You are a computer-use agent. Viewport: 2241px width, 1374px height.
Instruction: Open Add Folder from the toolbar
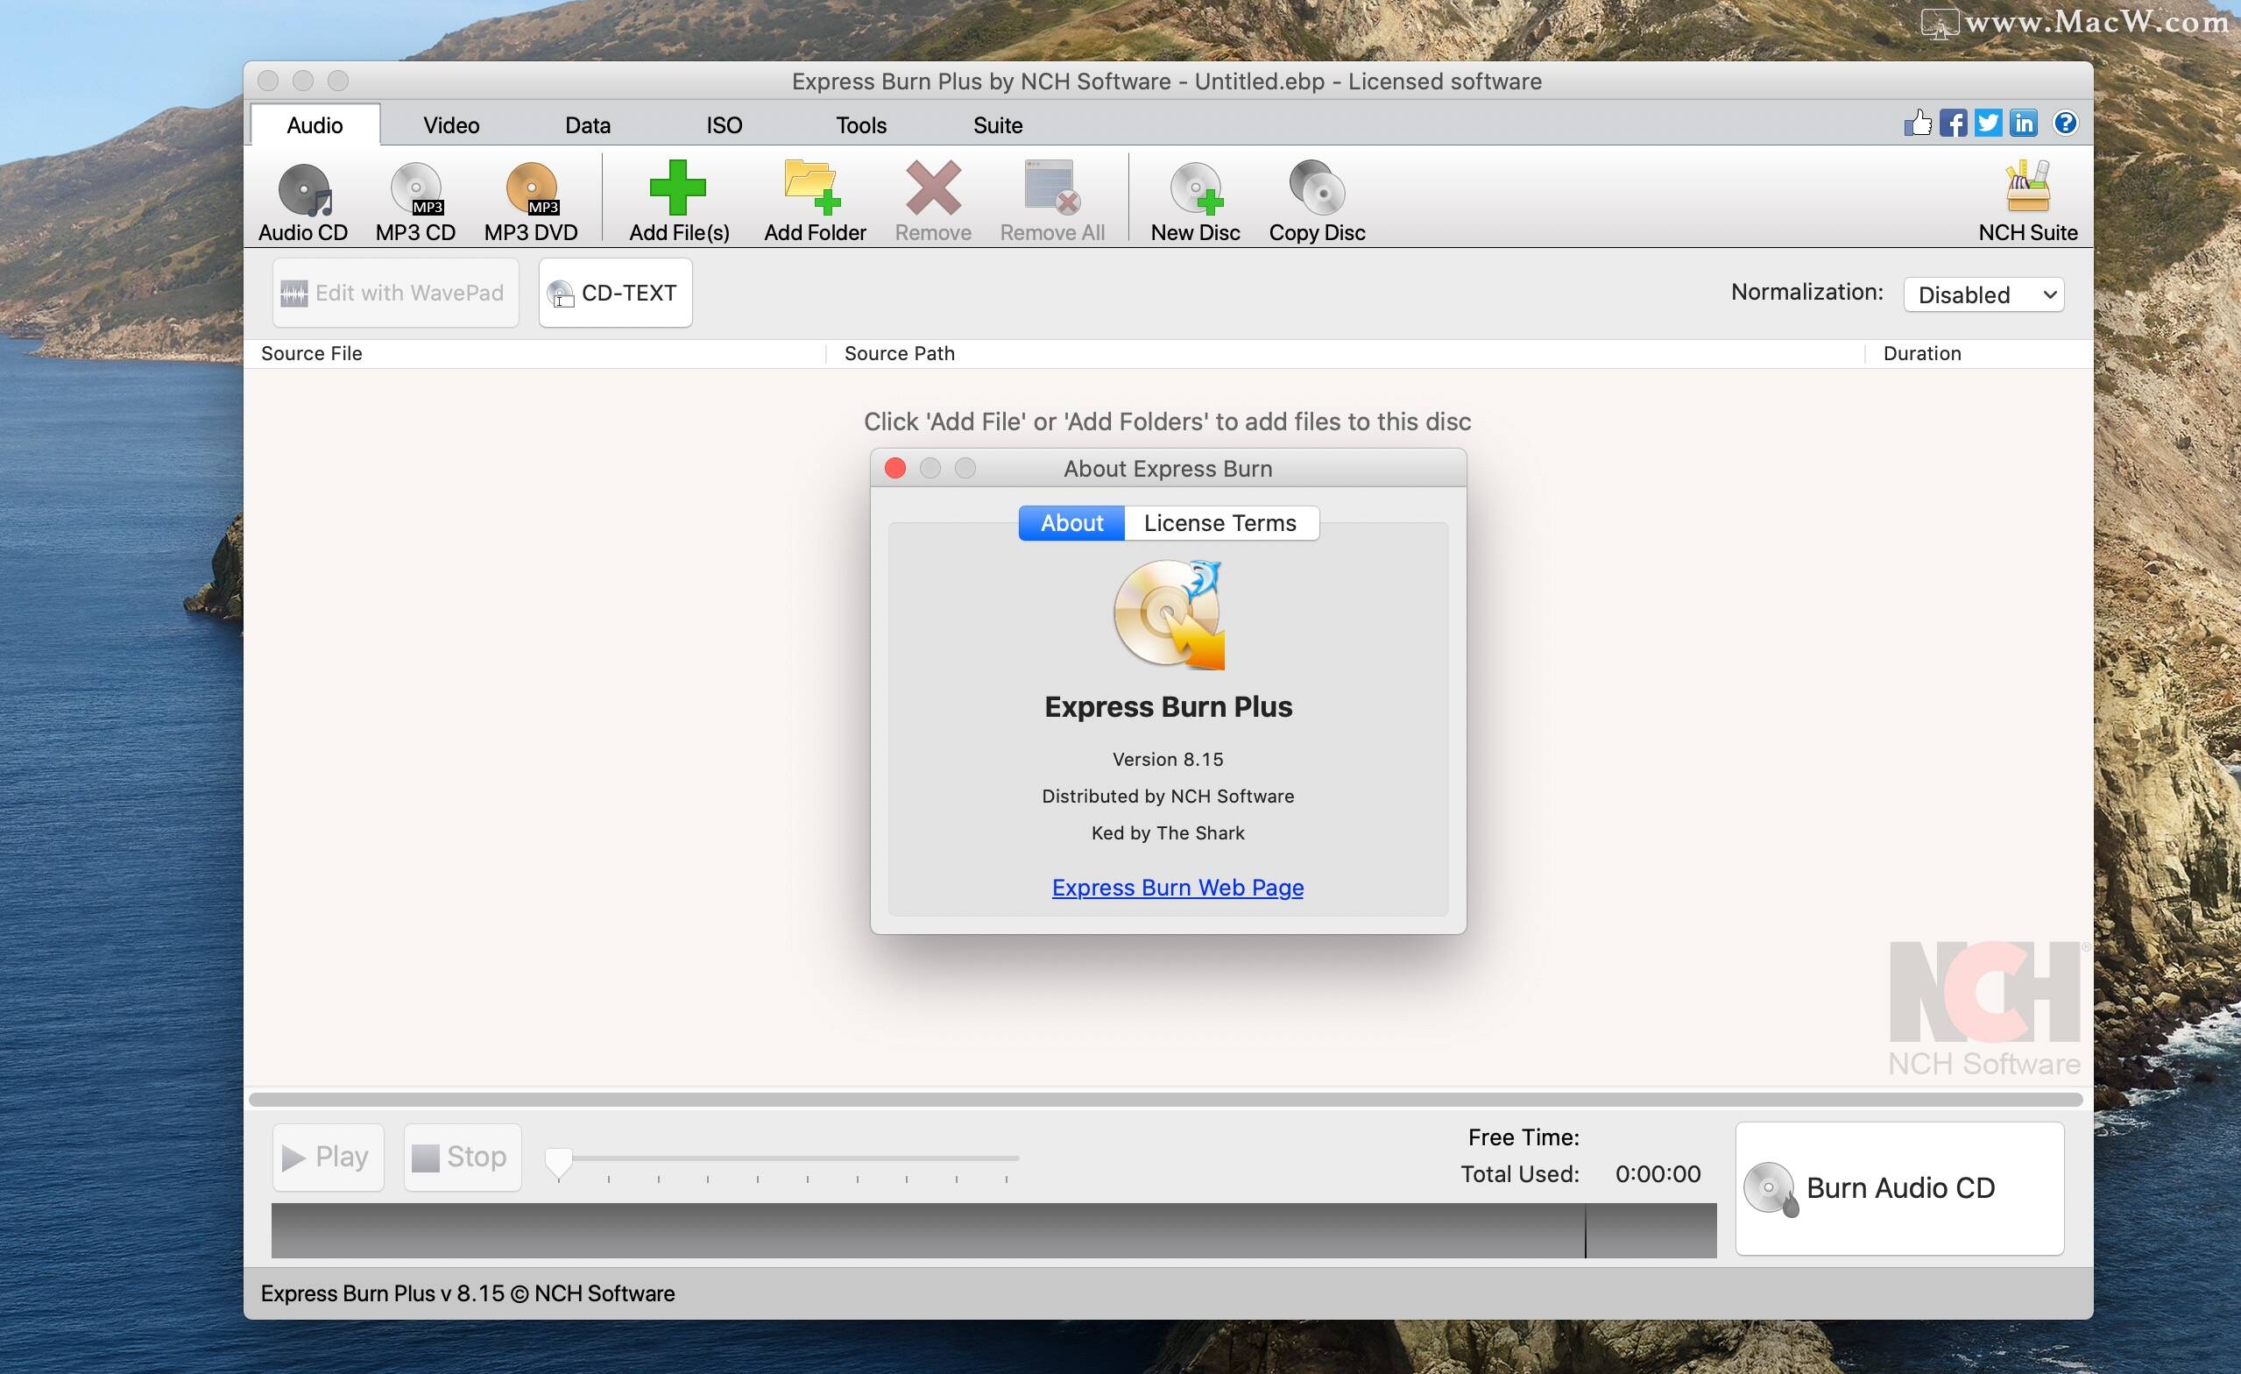pyautogui.click(x=814, y=202)
